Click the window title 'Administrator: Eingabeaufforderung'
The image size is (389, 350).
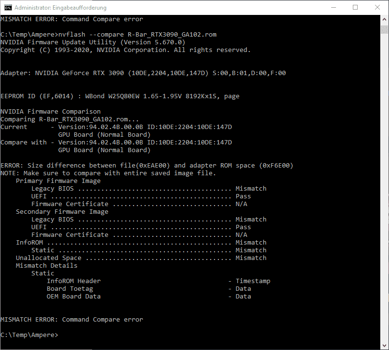(60, 8)
